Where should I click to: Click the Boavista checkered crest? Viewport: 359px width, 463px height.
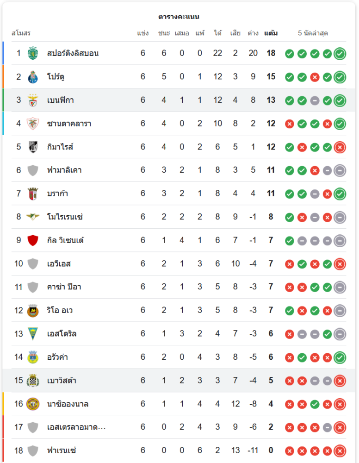[32, 381]
